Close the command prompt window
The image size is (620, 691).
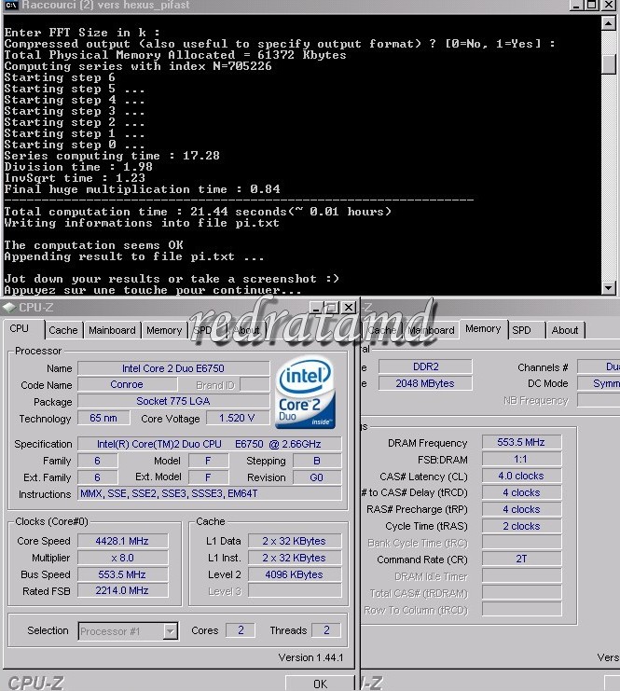[x=609, y=5]
